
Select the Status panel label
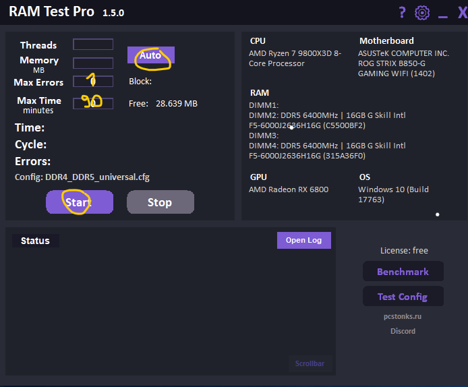point(35,241)
